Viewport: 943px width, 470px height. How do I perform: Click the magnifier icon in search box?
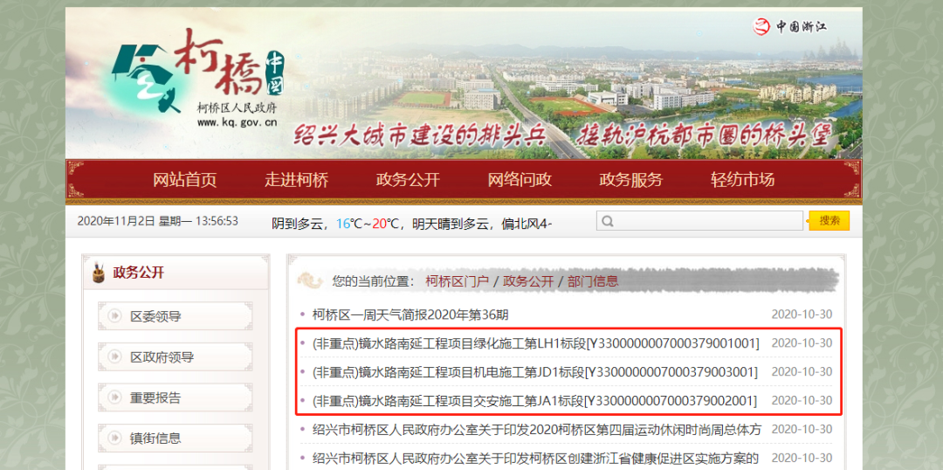[608, 221]
